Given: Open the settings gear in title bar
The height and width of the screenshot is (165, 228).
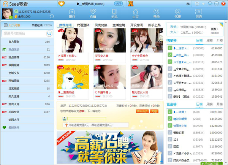Looking at the screenshot, I should [x=197, y=3].
